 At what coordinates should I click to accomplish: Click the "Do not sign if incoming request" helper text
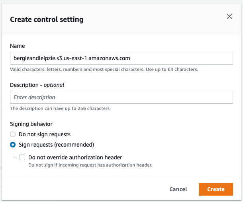(x=90, y=165)
